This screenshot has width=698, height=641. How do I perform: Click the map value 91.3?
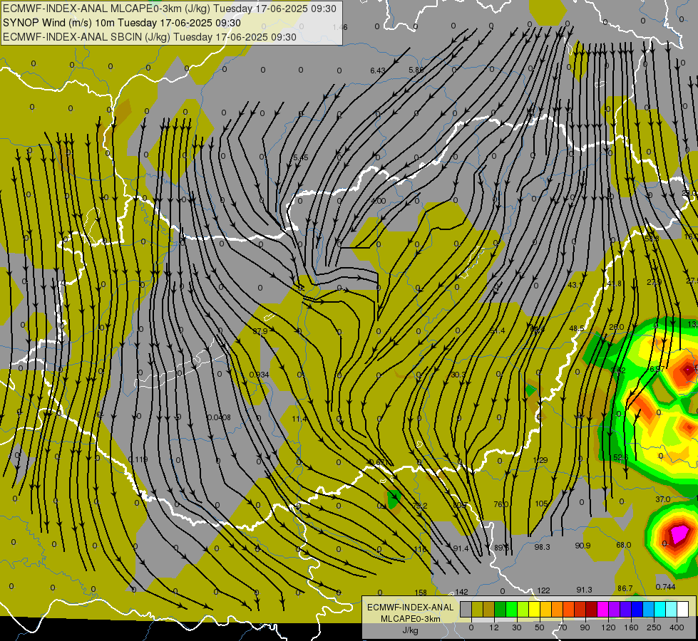pyautogui.click(x=584, y=590)
